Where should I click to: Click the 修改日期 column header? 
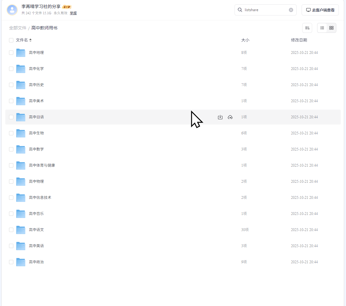click(x=299, y=40)
